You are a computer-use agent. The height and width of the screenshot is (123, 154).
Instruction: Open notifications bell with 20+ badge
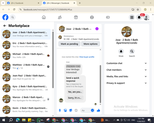(139, 17)
